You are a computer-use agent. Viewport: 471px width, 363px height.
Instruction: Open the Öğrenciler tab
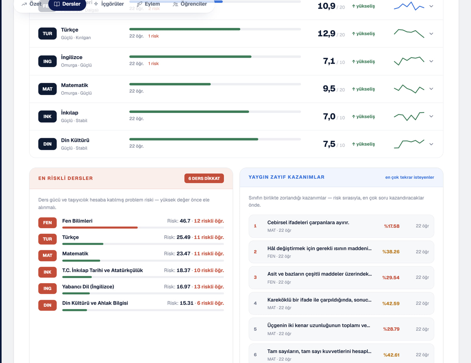pyautogui.click(x=190, y=4)
